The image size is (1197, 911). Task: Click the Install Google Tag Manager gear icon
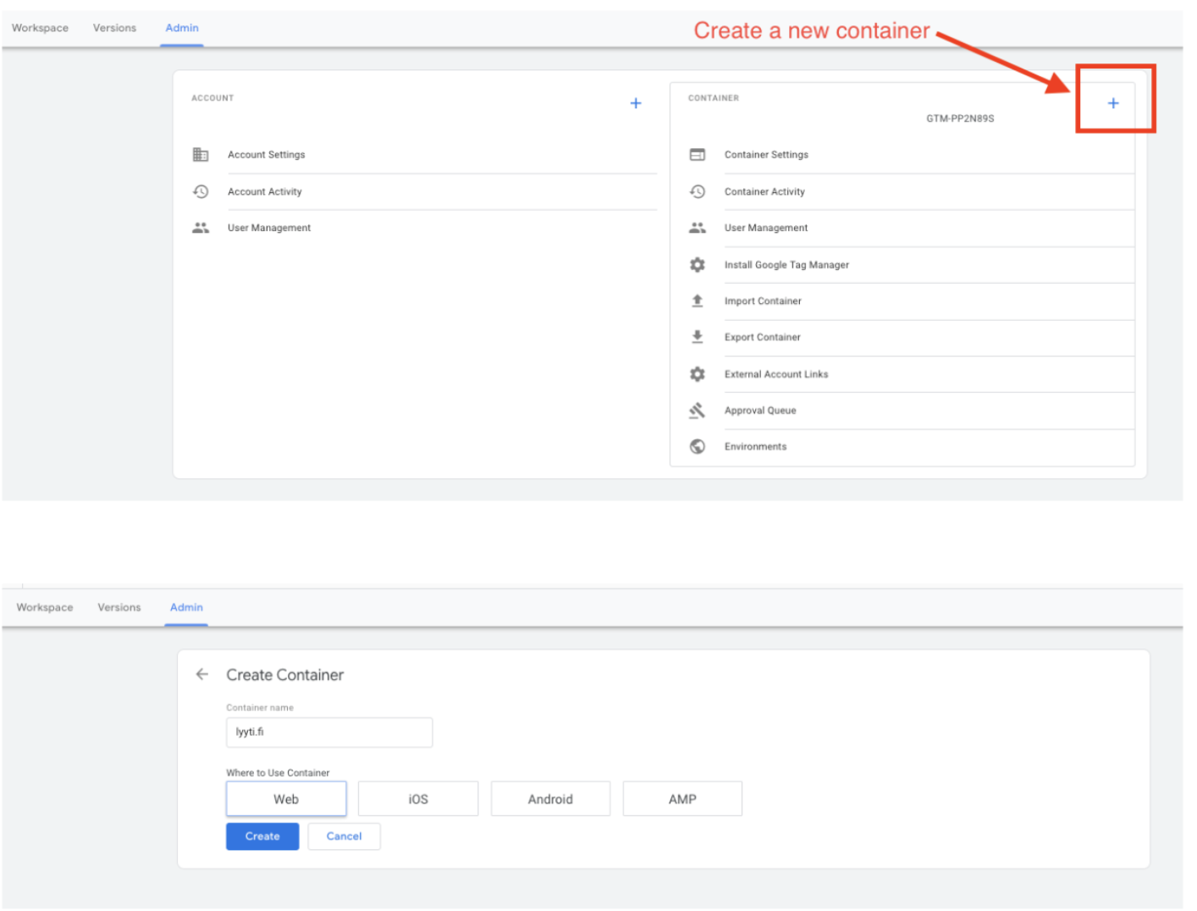tap(698, 265)
